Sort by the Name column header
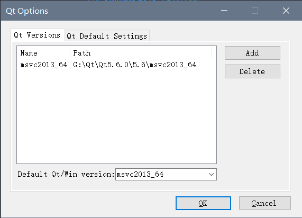This screenshot has height=218, width=302. click(x=43, y=53)
